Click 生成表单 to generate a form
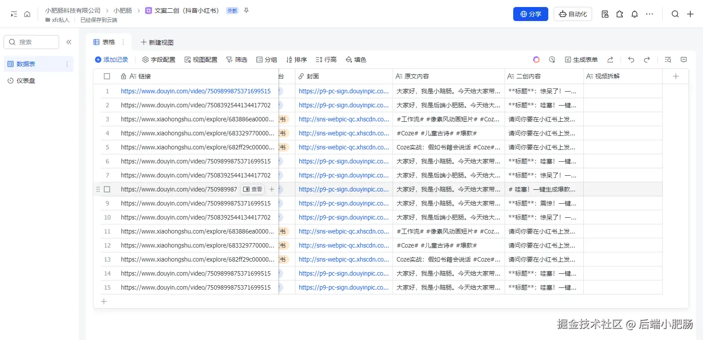 [581, 60]
